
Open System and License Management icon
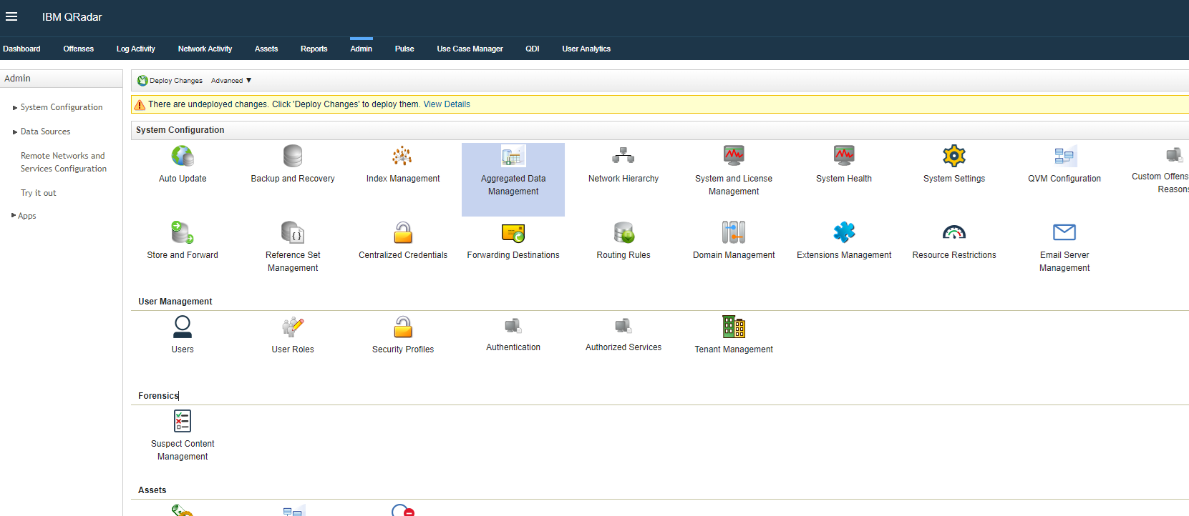click(734, 156)
